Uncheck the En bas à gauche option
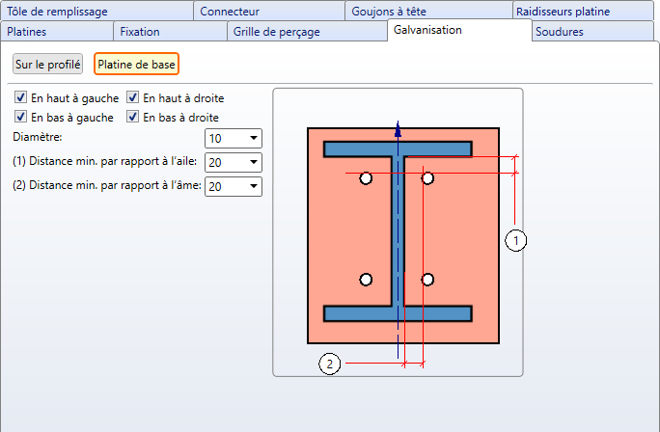Viewport: 660px width, 432px height. pos(21,118)
